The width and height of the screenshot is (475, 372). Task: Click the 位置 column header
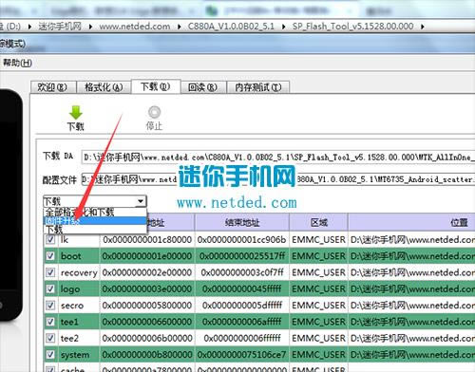pyautogui.click(x=411, y=222)
